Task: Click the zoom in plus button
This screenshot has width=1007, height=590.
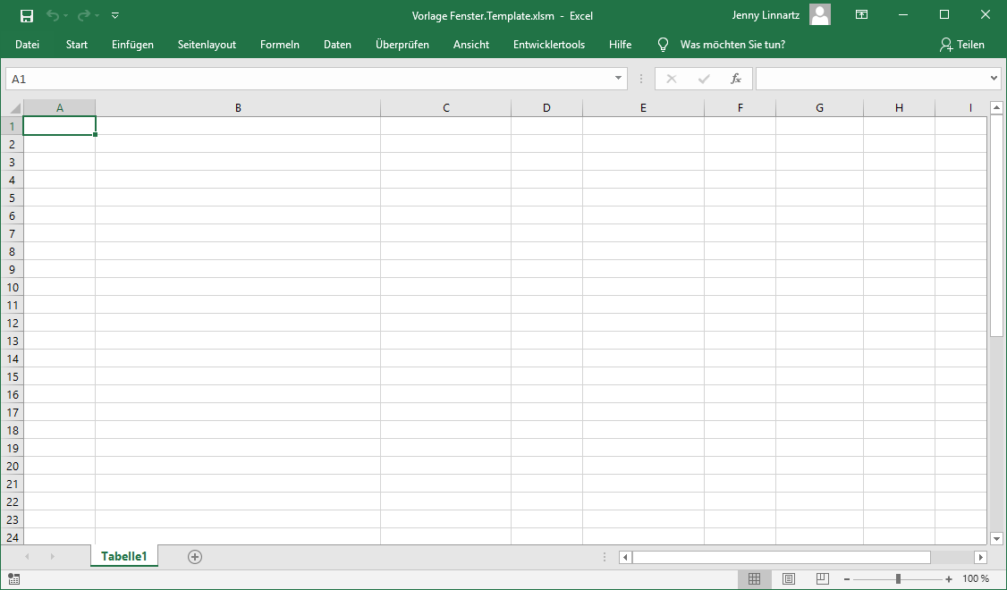Action: pyautogui.click(x=949, y=579)
